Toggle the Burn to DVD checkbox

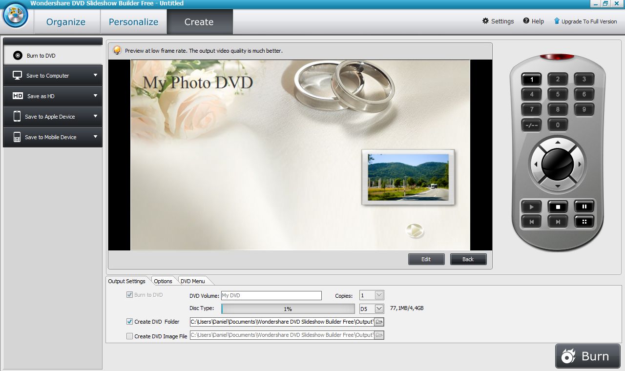pos(129,295)
